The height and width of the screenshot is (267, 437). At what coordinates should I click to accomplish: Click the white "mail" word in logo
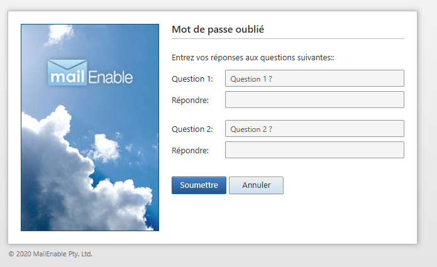point(67,77)
